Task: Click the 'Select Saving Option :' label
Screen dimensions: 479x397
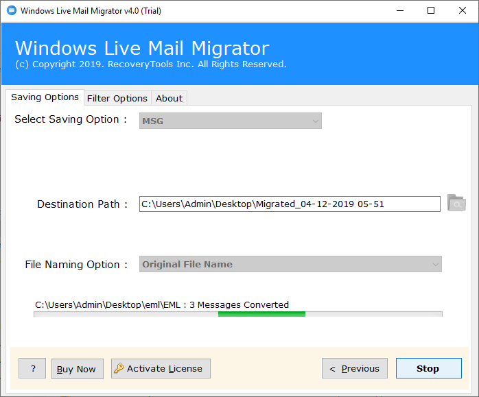Action: coord(71,119)
